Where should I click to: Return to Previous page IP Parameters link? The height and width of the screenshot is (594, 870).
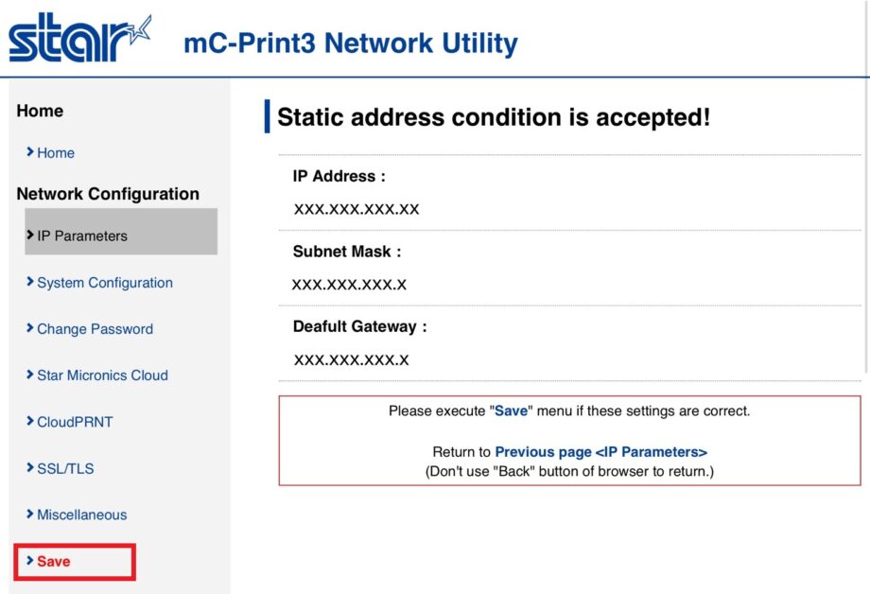point(600,452)
